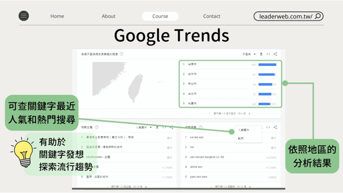Image resolution: width=343 pixels, height=193 pixels.
Task: Go to the Home navigation link
Action: coord(57,16)
